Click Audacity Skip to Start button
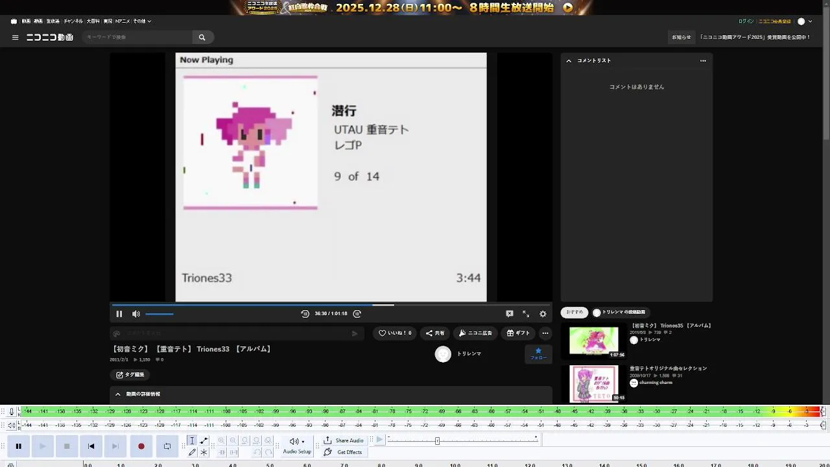 tap(91, 446)
